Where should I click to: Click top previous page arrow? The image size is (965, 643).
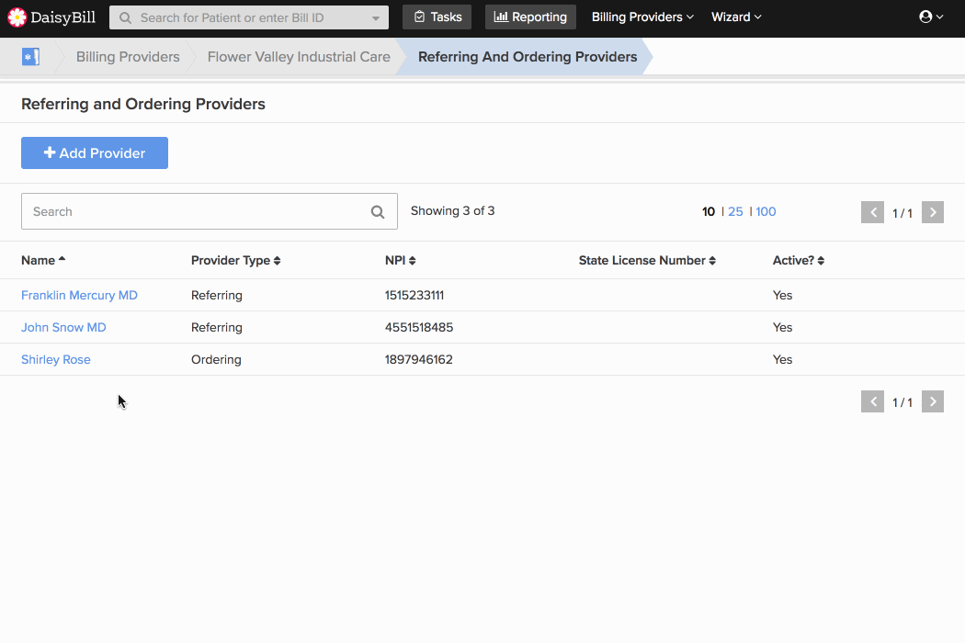(x=873, y=212)
